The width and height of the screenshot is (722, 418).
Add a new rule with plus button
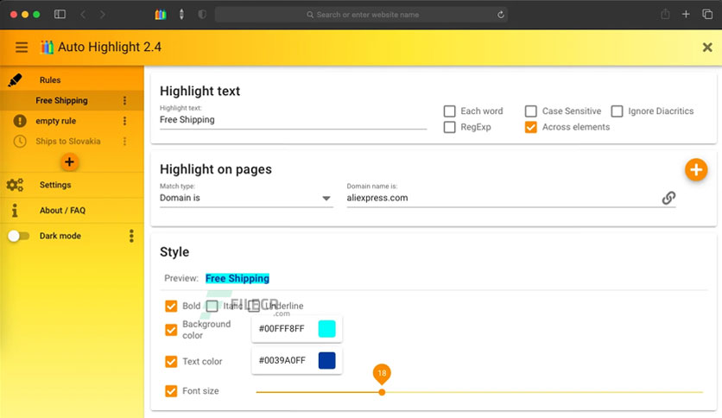(70, 162)
